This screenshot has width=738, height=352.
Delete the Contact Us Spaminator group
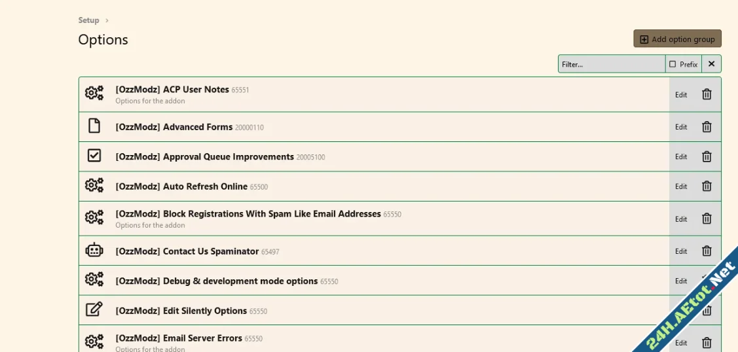[x=707, y=251]
